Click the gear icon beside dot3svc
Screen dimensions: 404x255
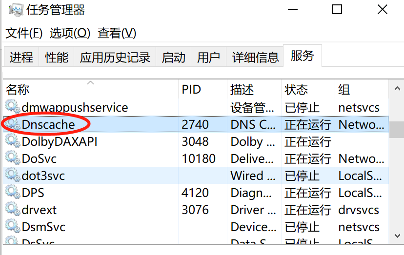(11, 176)
